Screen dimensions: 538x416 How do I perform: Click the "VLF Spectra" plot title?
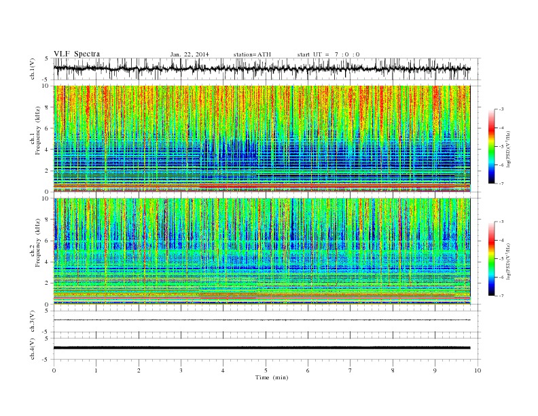tap(77, 54)
